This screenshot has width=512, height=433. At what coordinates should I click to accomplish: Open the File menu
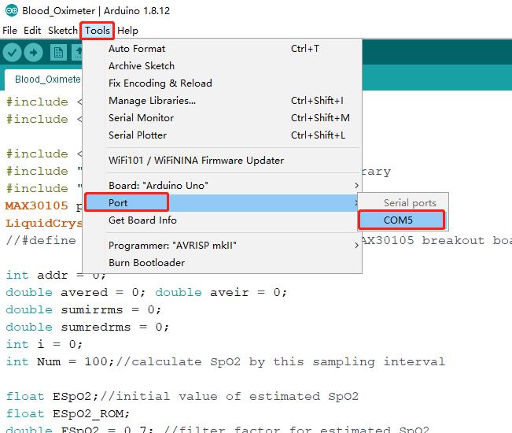pyautogui.click(x=9, y=31)
